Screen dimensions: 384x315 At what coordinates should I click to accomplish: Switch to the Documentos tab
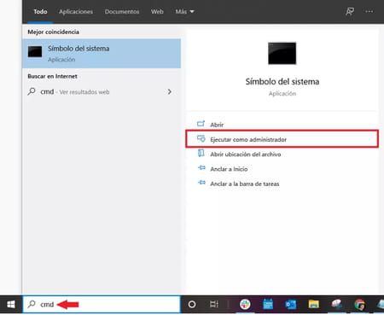pos(122,12)
